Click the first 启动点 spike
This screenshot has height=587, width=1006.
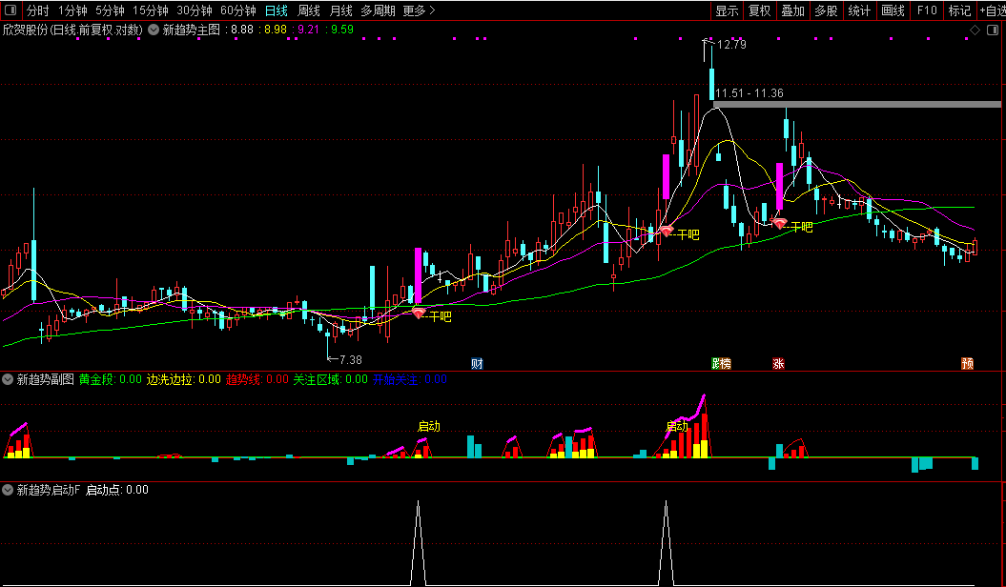click(x=419, y=541)
